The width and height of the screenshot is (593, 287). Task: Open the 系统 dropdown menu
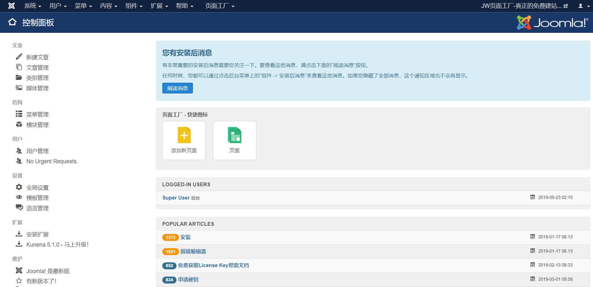tap(33, 6)
